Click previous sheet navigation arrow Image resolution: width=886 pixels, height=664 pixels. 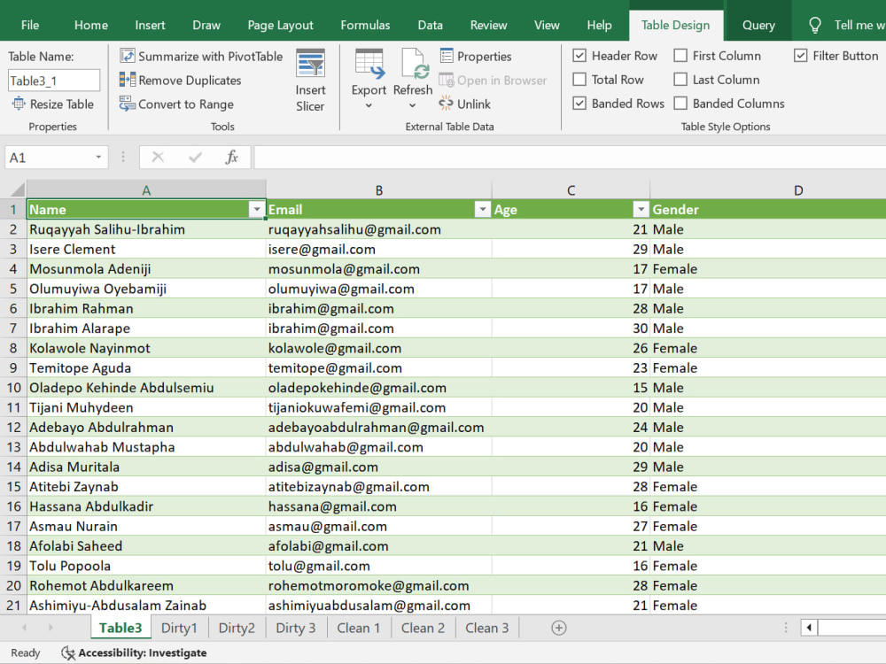(24, 628)
